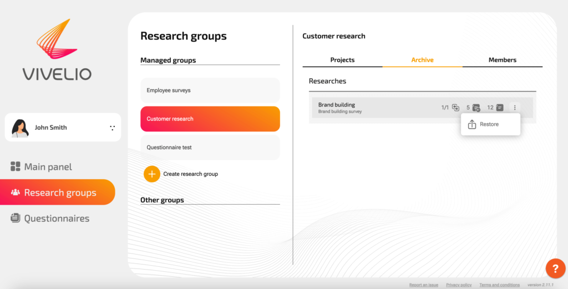Open the dots menu beside John Smith

tap(112, 128)
